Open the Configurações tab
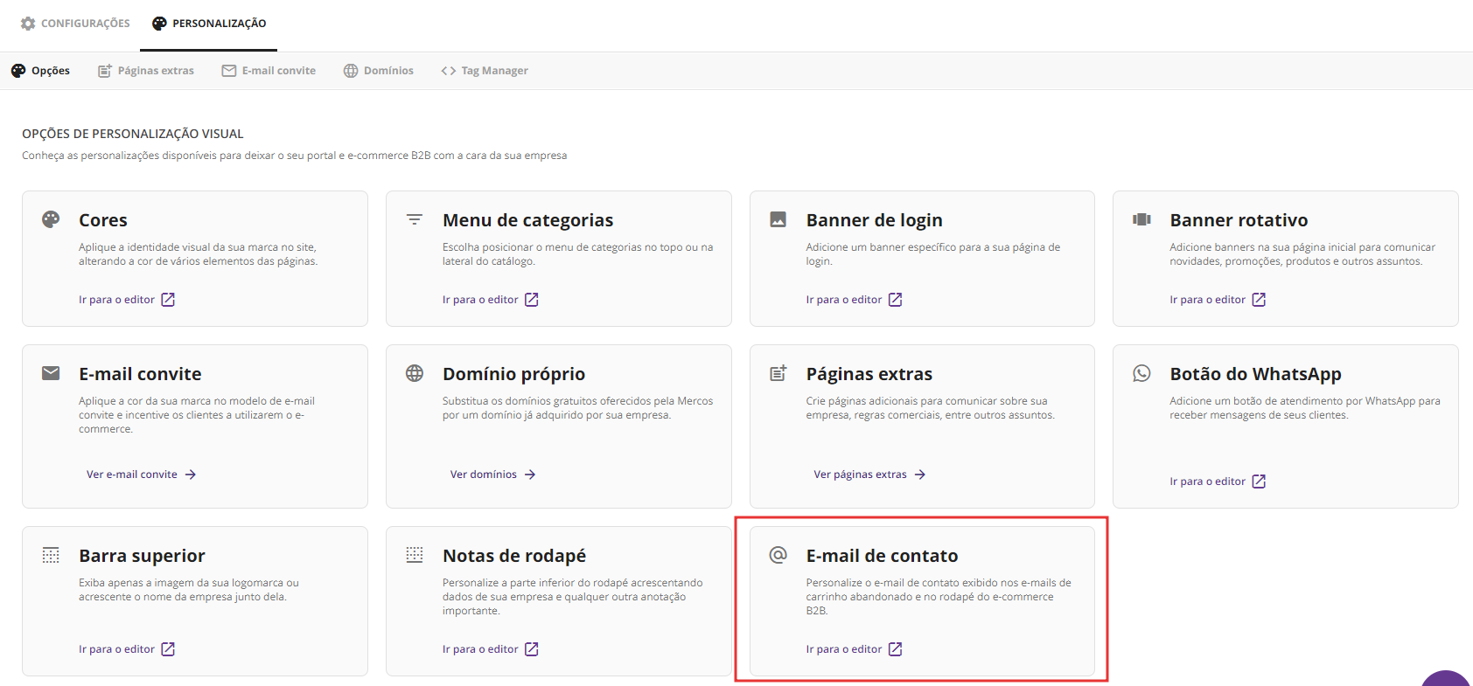 (x=75, y=24)
